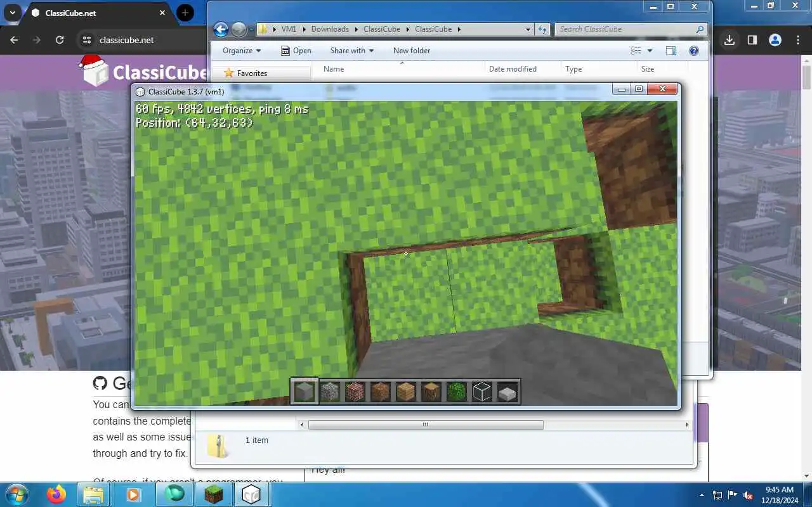Click the ClassiCube breadcrumb before the last
Viewport: 812px width, 507px height.
click(x=382, y=29)
